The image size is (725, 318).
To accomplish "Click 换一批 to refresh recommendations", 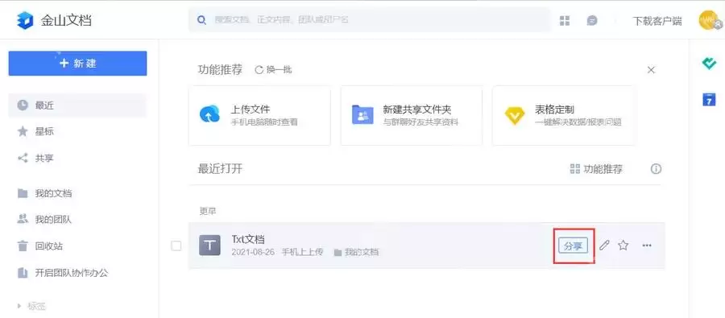I will click(x=280, y=70).
